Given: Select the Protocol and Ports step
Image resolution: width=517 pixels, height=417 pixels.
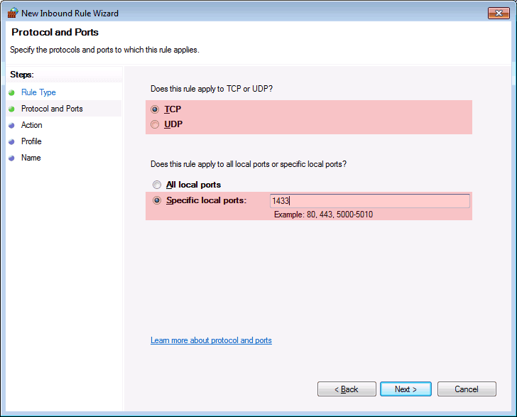Looking at the screenshot, I should click(52, 109).
